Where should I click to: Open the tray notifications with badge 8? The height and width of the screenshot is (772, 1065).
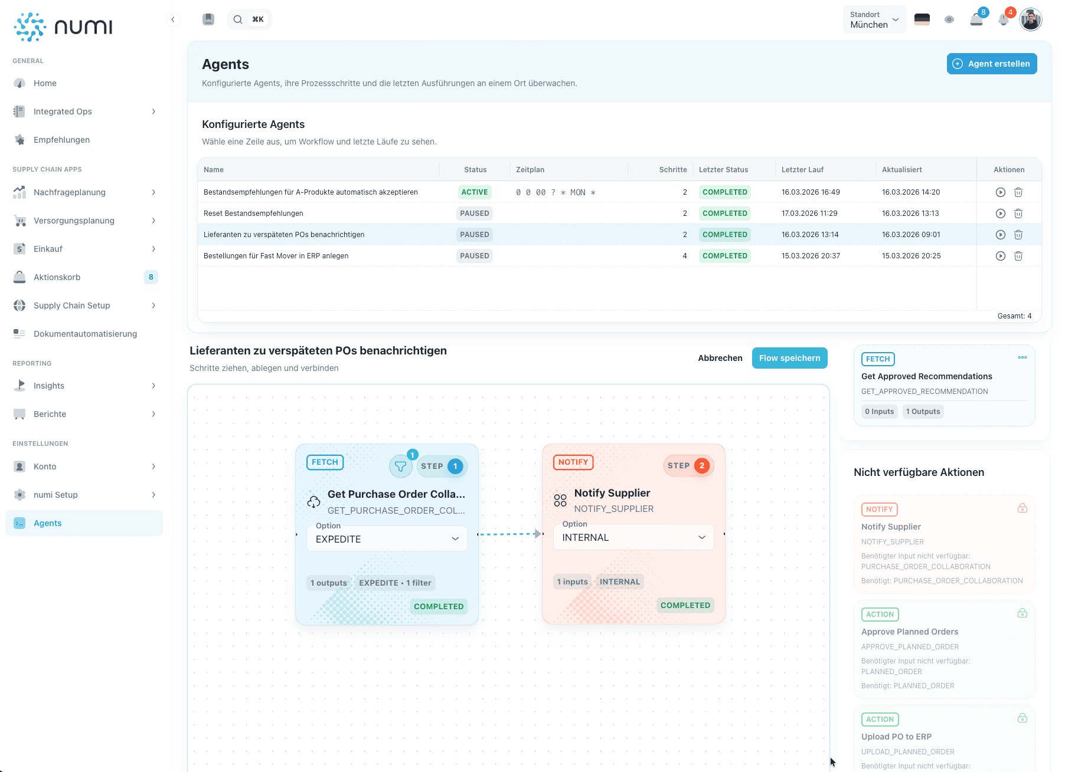pyautogui.click(x=976, y=19)
